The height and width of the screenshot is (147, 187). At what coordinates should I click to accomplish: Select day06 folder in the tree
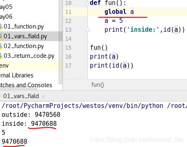[6, 17]
